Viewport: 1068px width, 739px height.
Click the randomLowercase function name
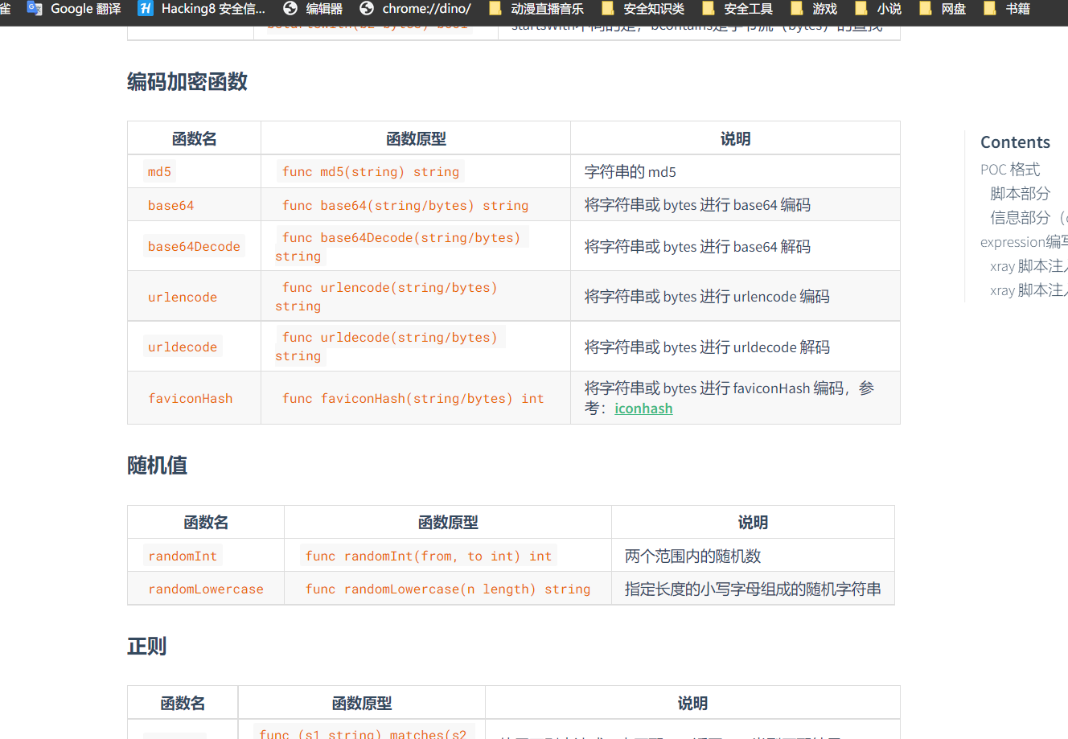point(206,589)
